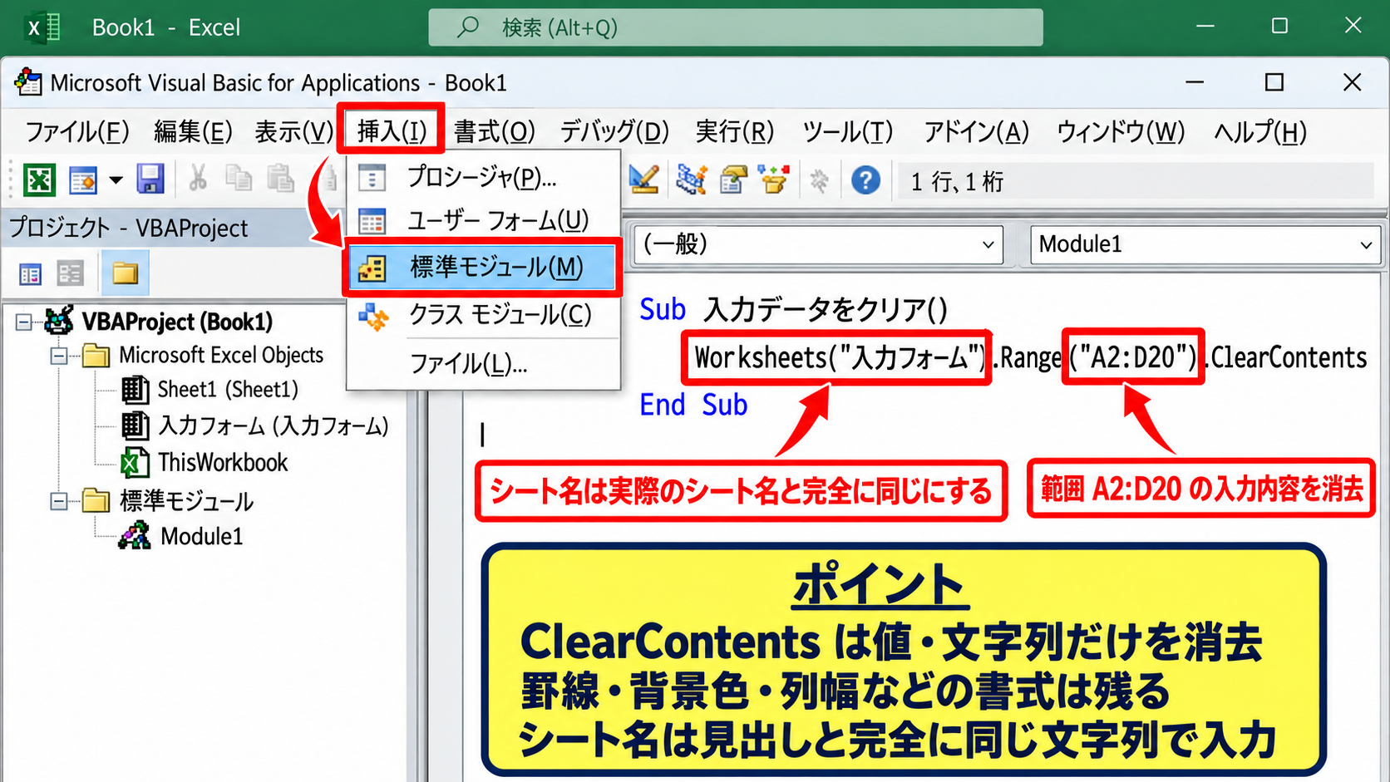
Task: Click the line containing End Sub
Action: coord(693,405)
